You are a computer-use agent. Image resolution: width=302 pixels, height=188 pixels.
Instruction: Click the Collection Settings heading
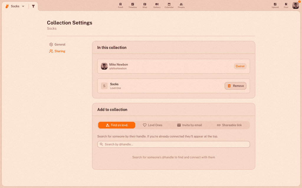(70, 23)
